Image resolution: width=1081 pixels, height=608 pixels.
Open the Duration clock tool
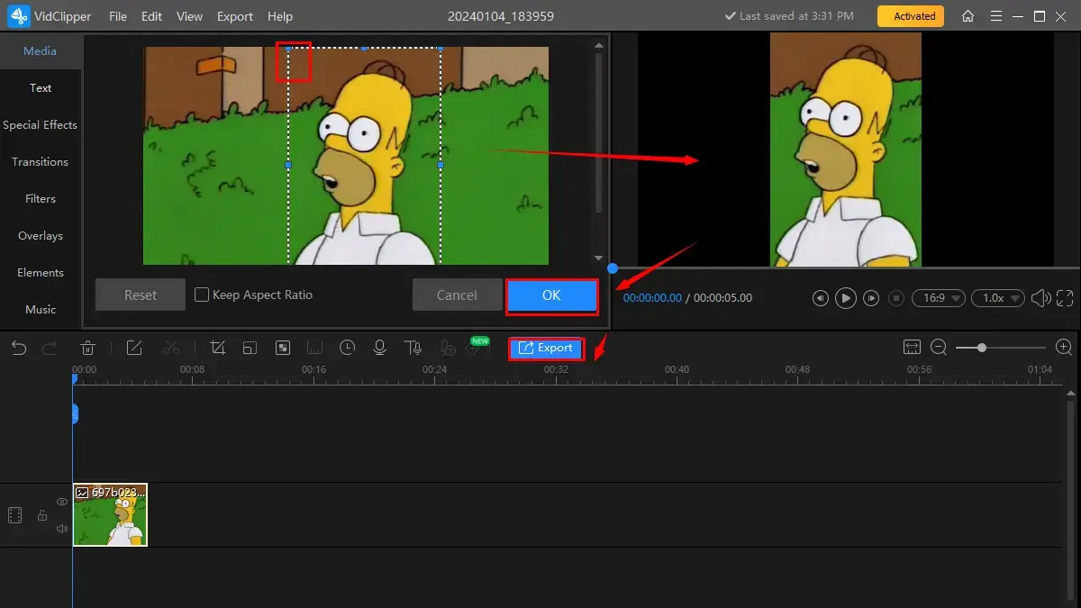pyautogui.click(x=347, y=348)
